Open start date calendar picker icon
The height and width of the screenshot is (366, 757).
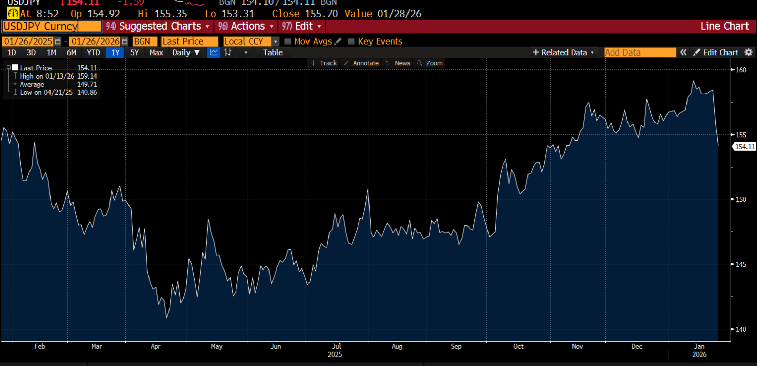tap(58, 41)
